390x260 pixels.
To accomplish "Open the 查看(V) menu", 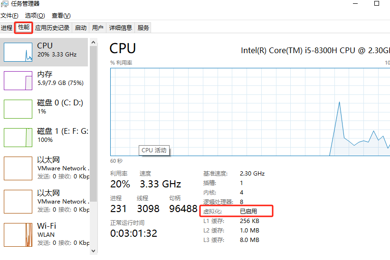I will click(x=61, y=16).
